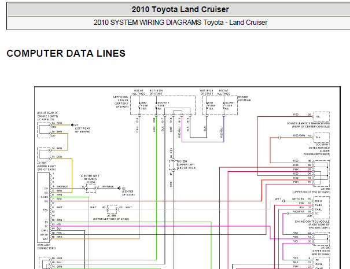Click the "RED/GRN" wire label near occupant detection ECU

pos(299,135)
